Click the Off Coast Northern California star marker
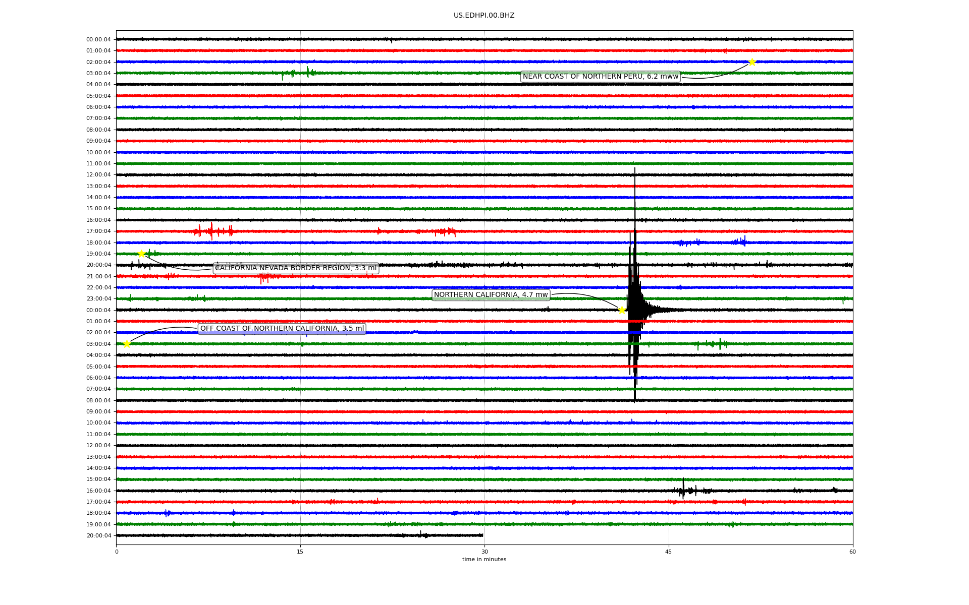Screen dimensions: 969x605 127,344
